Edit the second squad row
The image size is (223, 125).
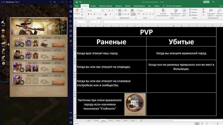58,57
